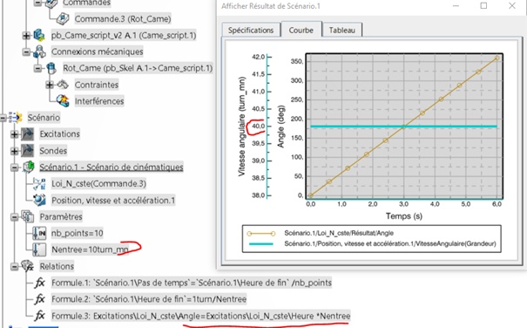This screenshot has width=527, height=328.
Task: Open the Tableau tab
Action: coord(341,30)
